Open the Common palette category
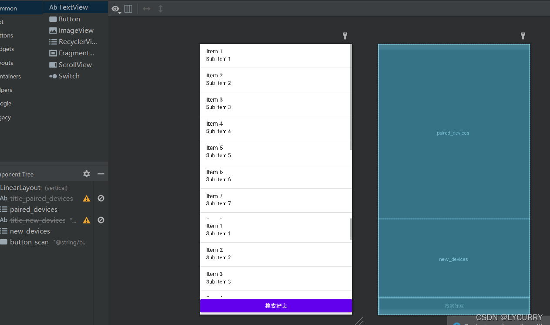The width and height of the screenshot is (550, 325). 21,8
